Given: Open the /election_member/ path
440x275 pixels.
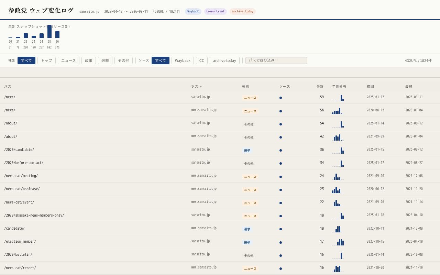Looking at the screenshot, I should [20, 242].
